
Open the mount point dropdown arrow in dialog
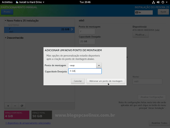tap(99, 65)
